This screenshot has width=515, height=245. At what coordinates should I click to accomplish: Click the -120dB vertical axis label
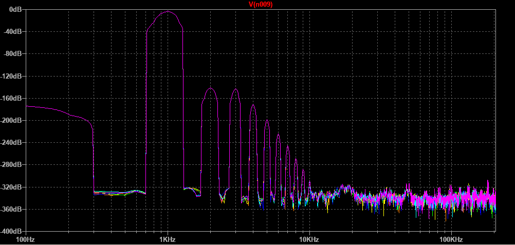pos(12,76)
